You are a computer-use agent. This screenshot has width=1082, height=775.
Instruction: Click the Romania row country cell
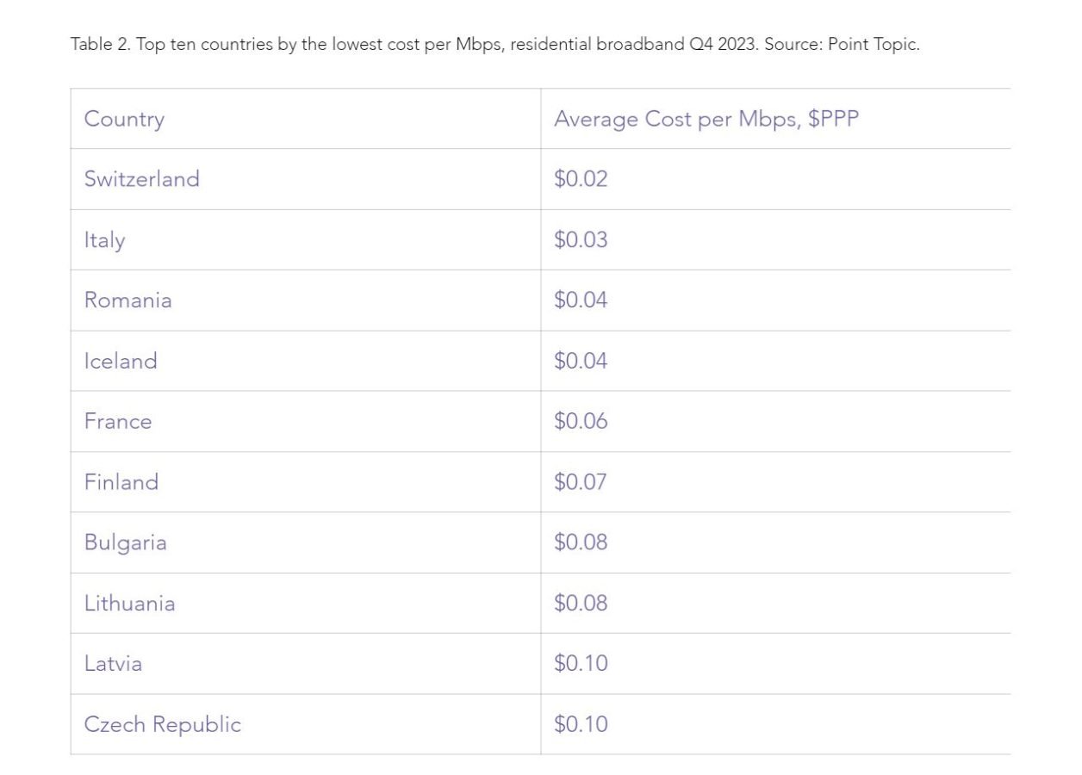(x=127, y=301)
